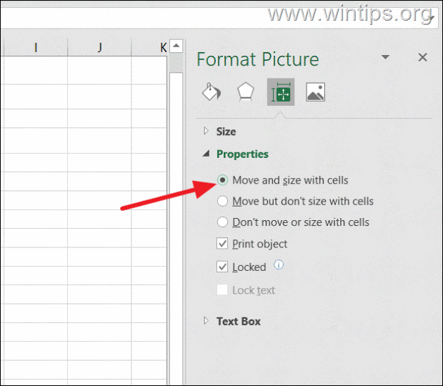Click the vertical scrollbar up arrow

(176, 46)
